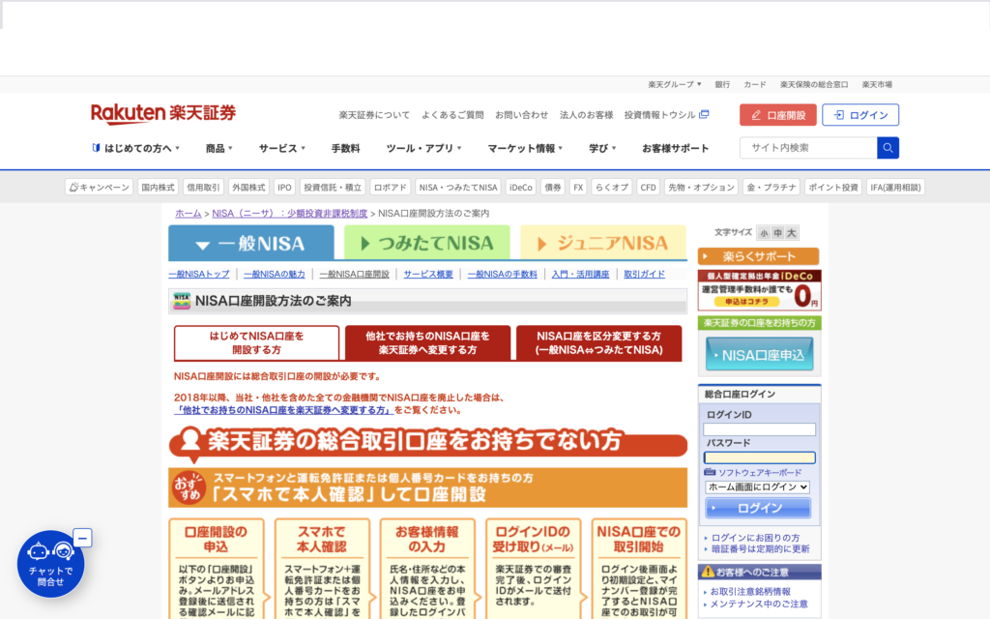
Task: Open the チャットで問合せ chat bubble
Action: coord(50,565)
